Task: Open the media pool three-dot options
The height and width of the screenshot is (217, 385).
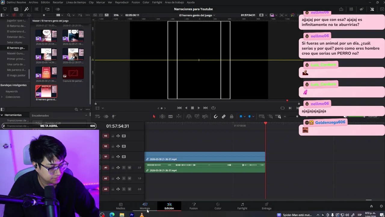Action: pos(88,15)
